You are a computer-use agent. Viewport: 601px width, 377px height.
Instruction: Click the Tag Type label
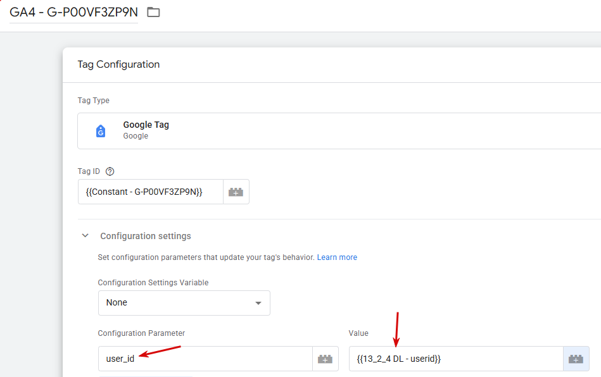[x=94, y=101]
